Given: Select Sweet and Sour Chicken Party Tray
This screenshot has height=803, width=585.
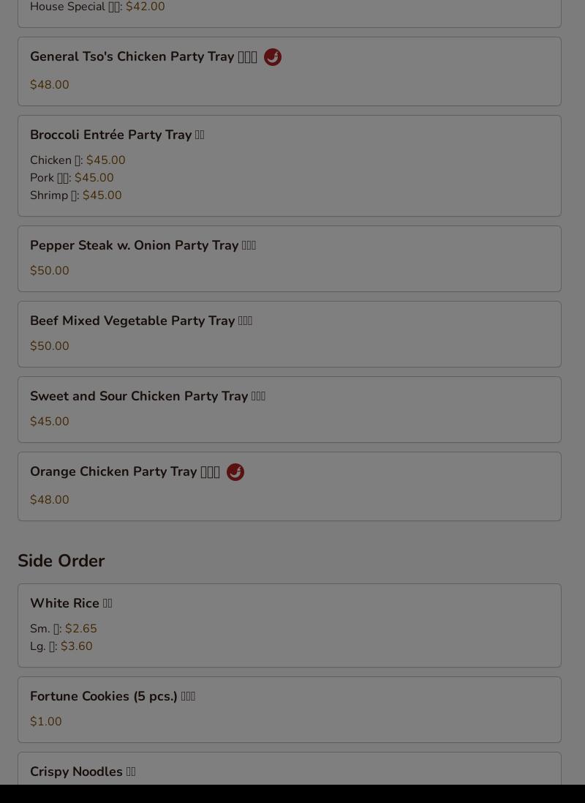Looking at the screenshot, I should tap(289, 409).
